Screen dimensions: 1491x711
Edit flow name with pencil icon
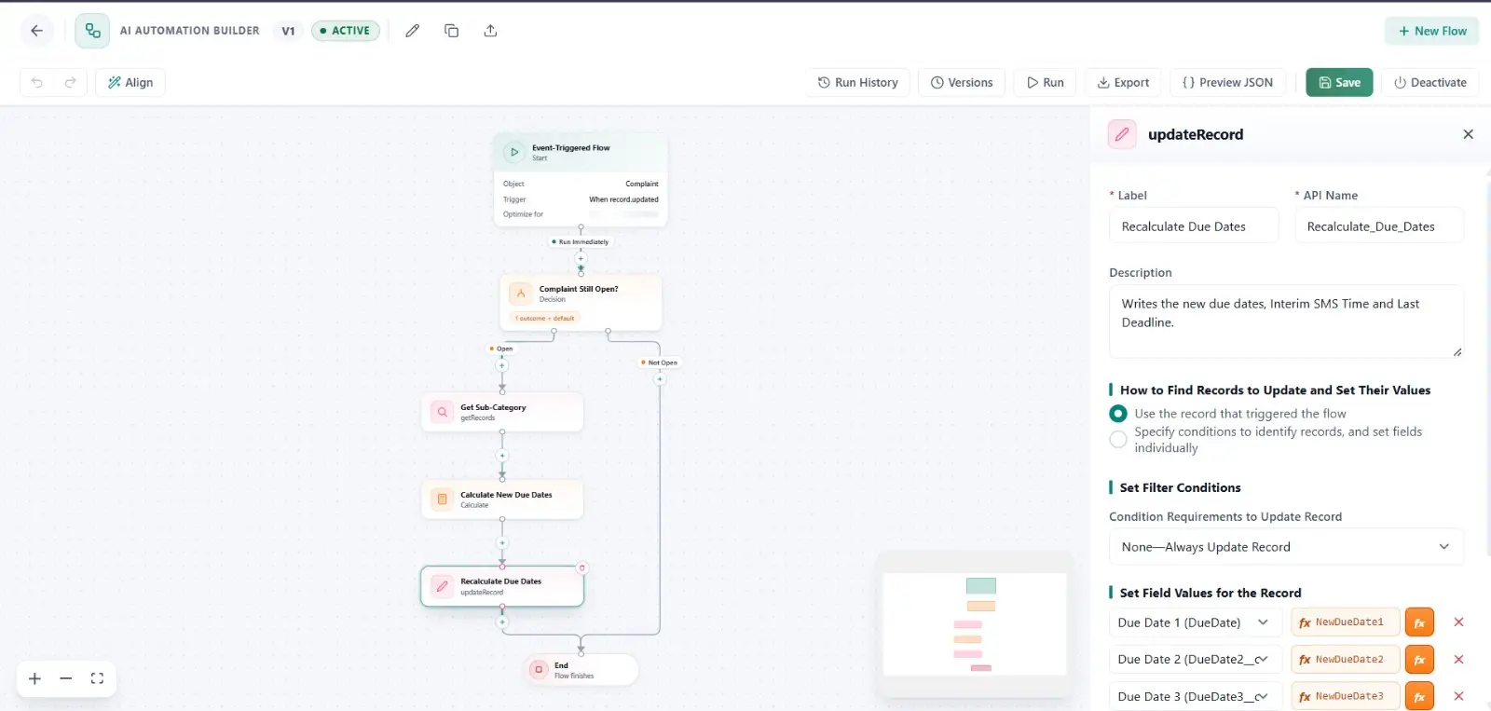click(x=412, y=31)
